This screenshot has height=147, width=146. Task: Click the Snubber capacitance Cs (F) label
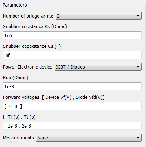tap(32, 46)
